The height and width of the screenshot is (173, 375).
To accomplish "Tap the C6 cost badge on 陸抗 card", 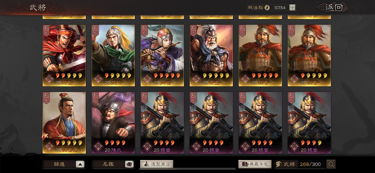I will pyautogui.click(x=96, y=30).
